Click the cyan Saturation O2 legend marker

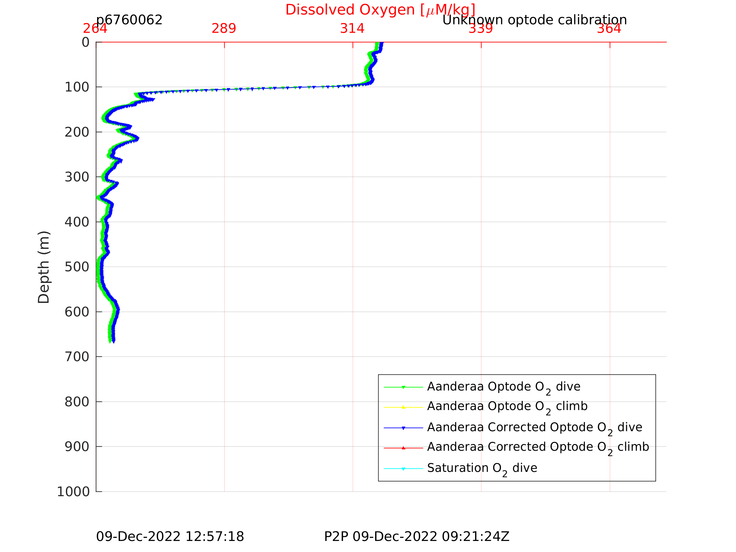(403, 469)
